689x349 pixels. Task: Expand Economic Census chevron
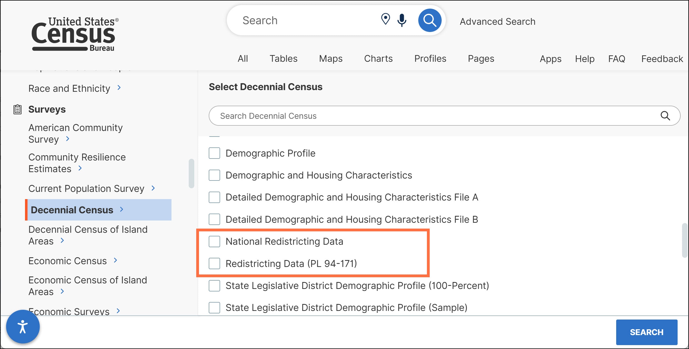tap(116, 260)
